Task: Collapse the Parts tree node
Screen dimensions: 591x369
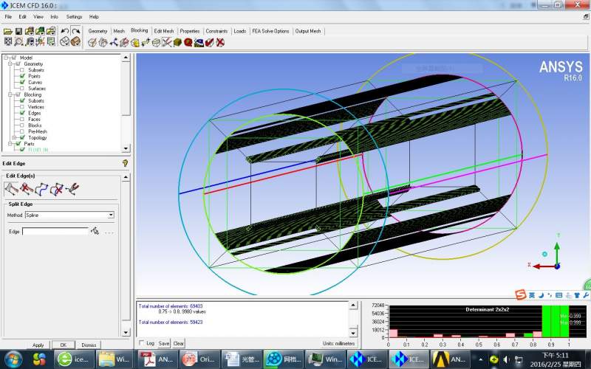Action: [x=10, y=144]
